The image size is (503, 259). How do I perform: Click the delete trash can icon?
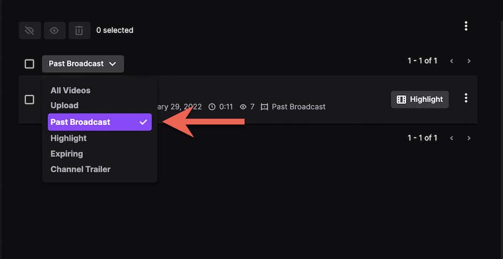tap(79, 30)
